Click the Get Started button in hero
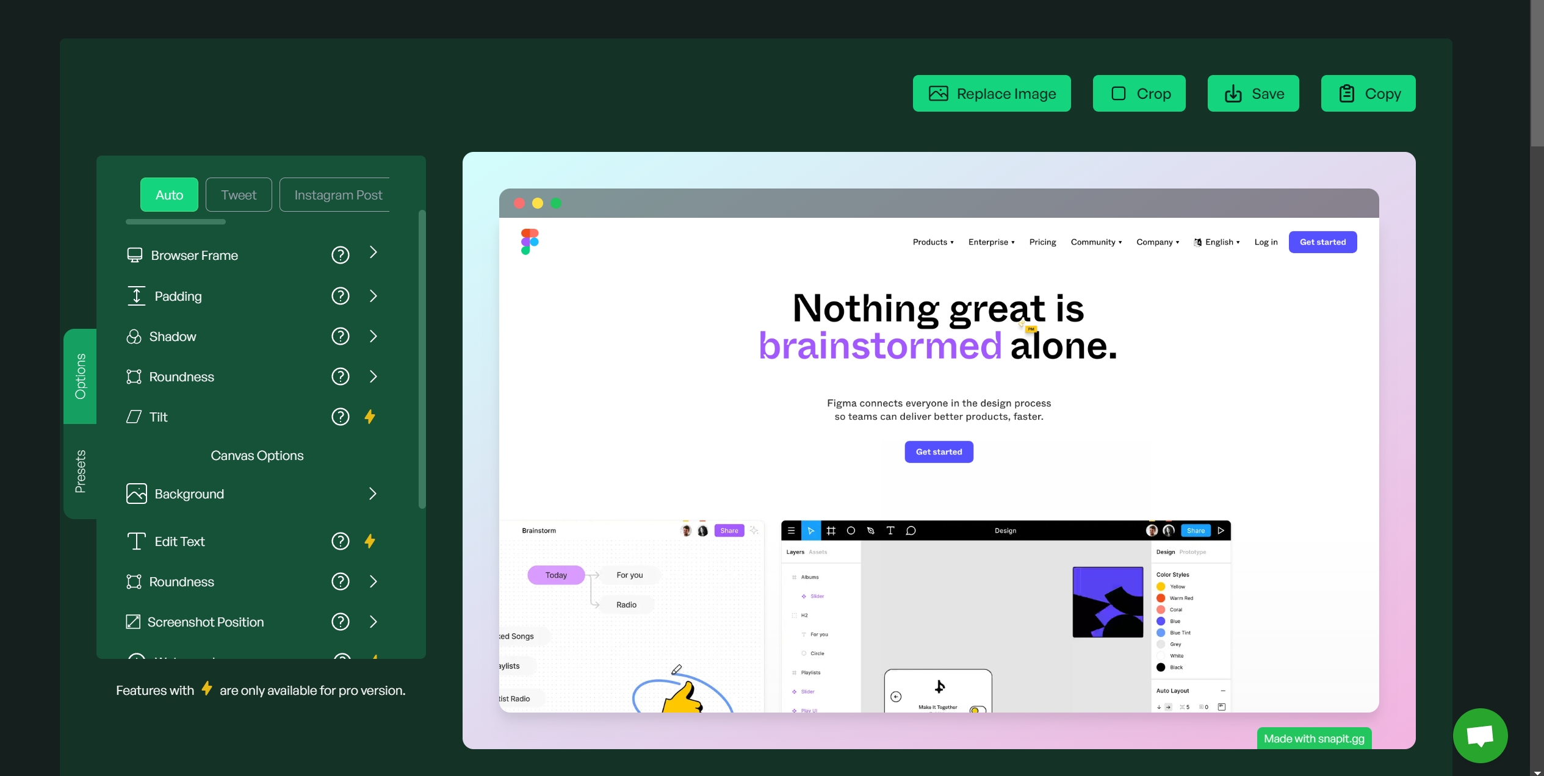Image resolution: width=1544 pixels, height=776 pixels. [x=938, y=451]
